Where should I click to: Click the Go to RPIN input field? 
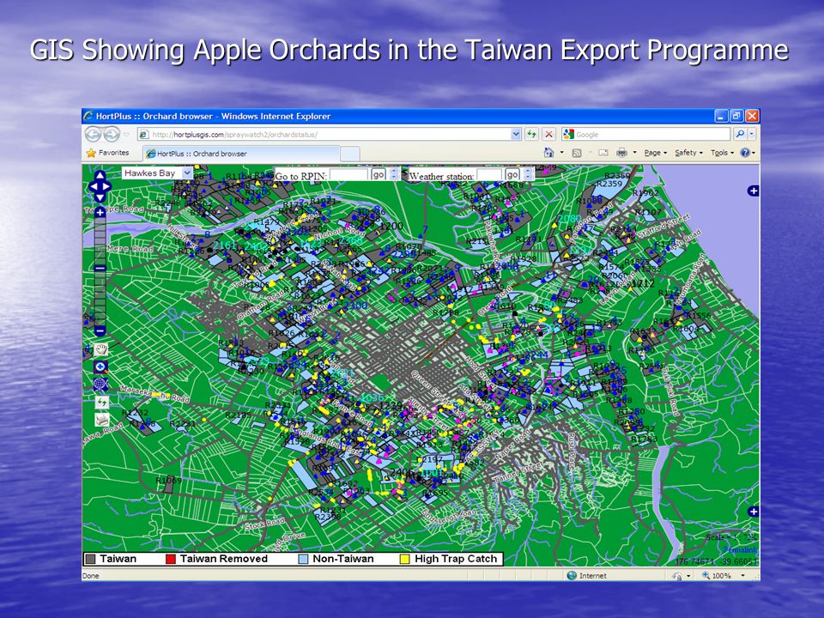pyautogui.click(x=348, y=175)
